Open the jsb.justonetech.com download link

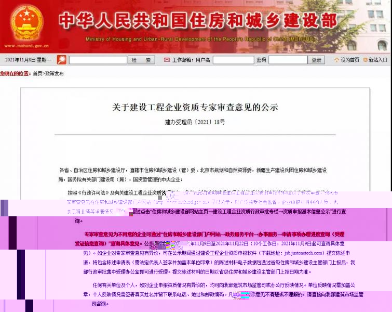[303, 253]
